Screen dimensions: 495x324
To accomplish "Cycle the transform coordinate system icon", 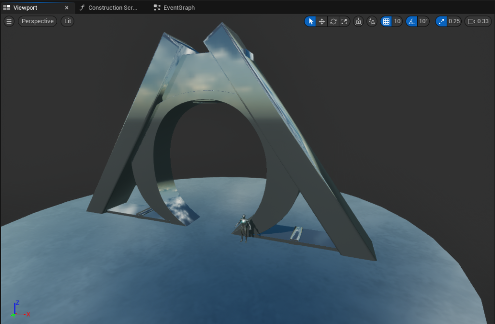I will (x=358, y=21).
